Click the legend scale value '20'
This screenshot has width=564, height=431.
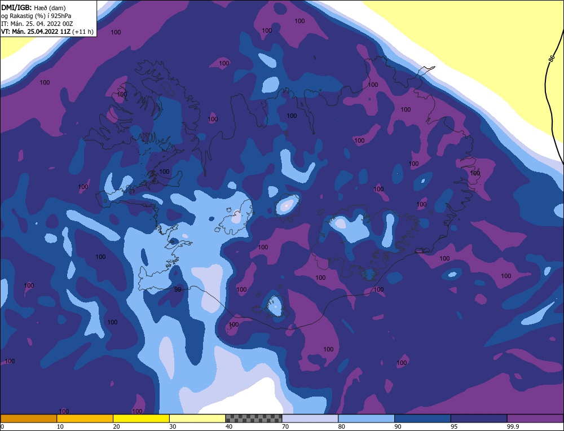tap(117, 426)
